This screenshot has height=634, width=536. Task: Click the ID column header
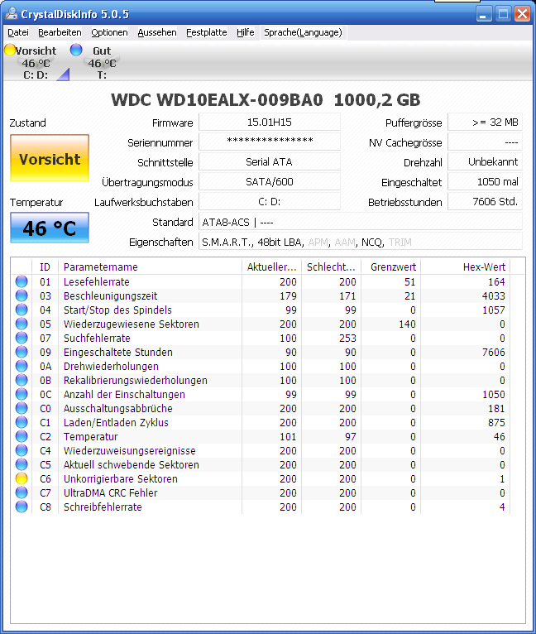(x=45, y=267)
